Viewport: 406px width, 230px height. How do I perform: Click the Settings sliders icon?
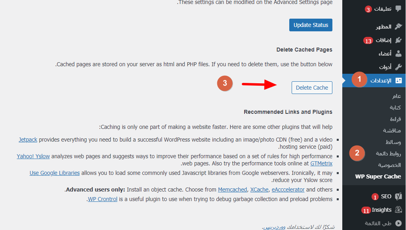(x=398, y=80)
